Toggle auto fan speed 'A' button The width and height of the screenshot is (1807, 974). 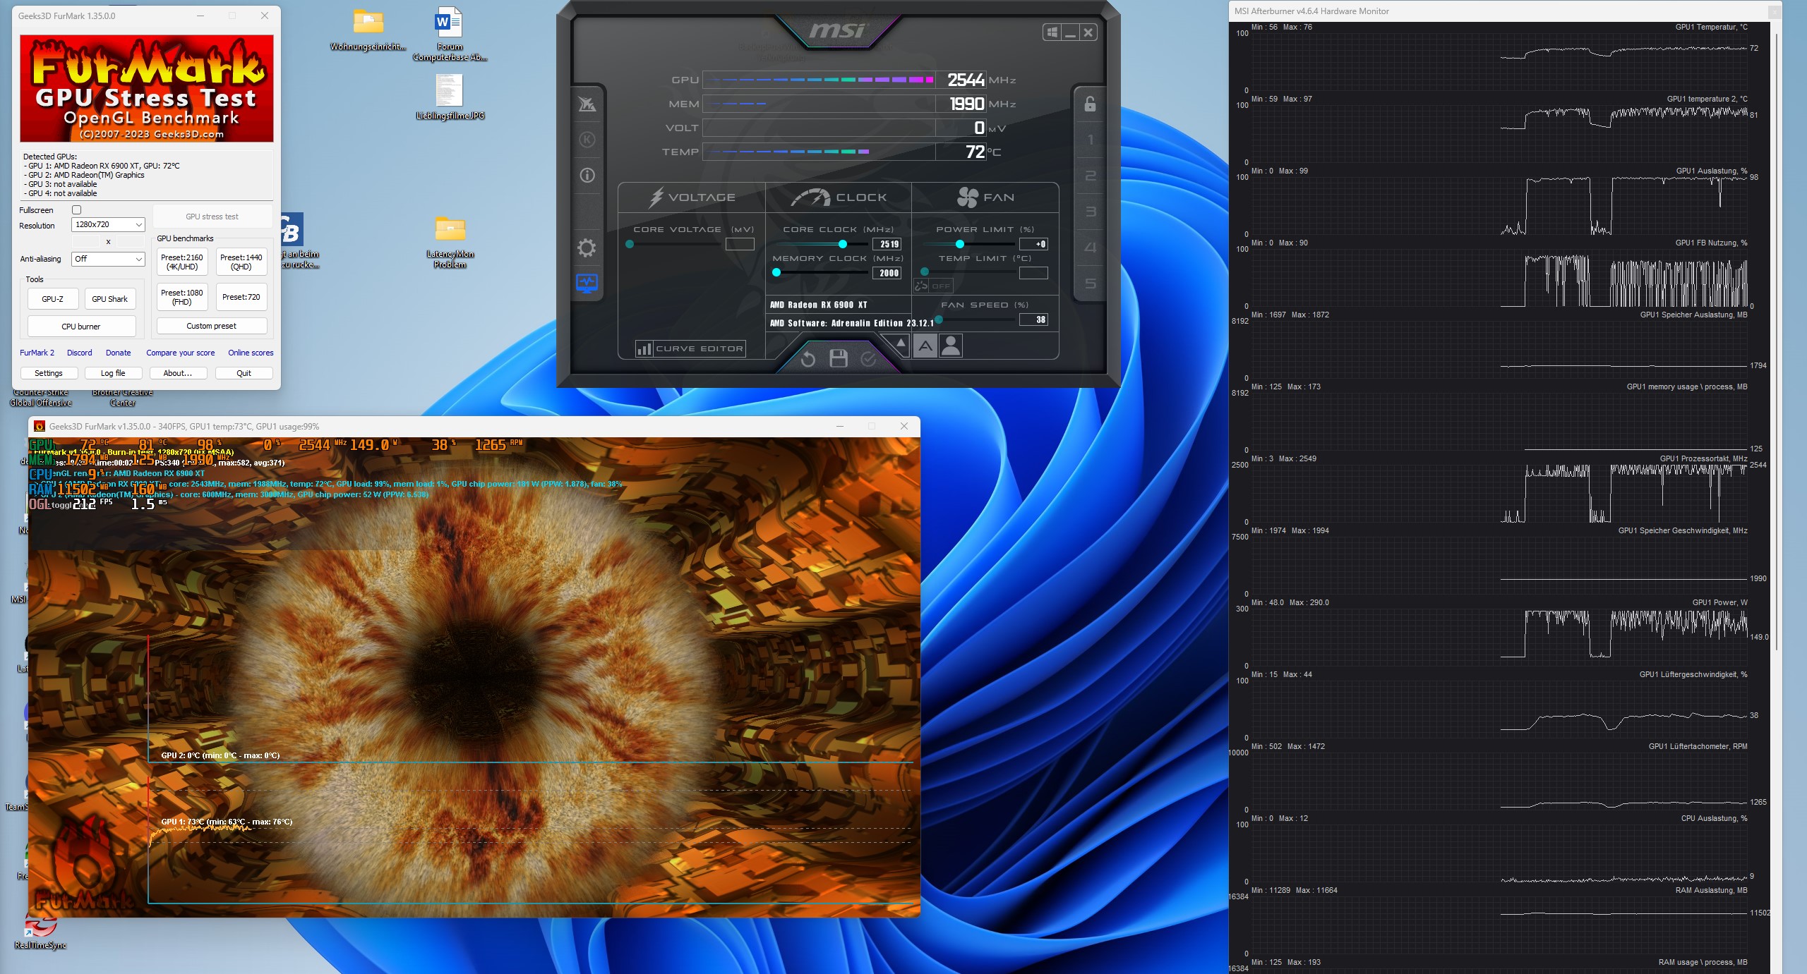tap(925, 346)
